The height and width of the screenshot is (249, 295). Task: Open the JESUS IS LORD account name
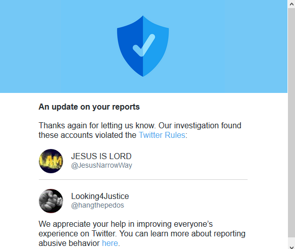click(x=101, y=156)
